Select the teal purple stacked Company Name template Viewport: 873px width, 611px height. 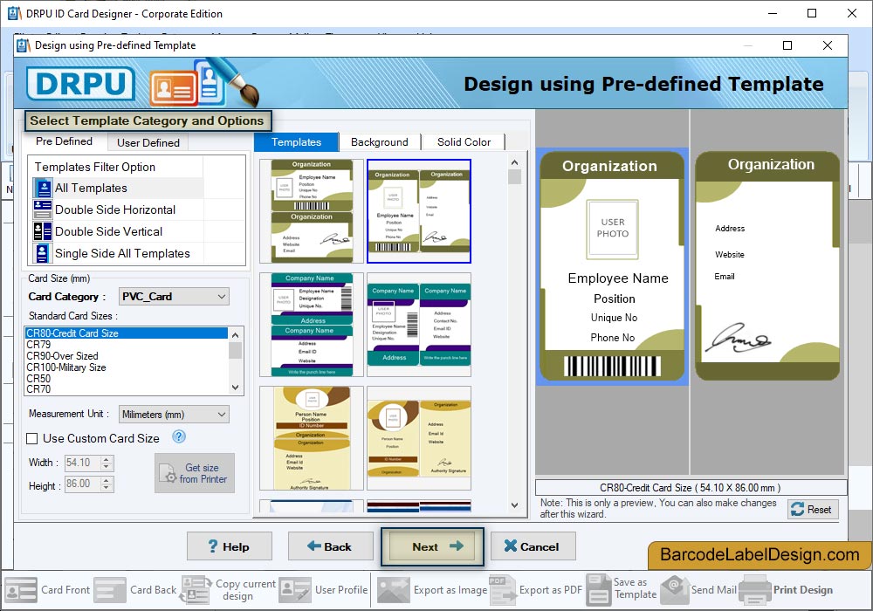[x=312, y=325]
